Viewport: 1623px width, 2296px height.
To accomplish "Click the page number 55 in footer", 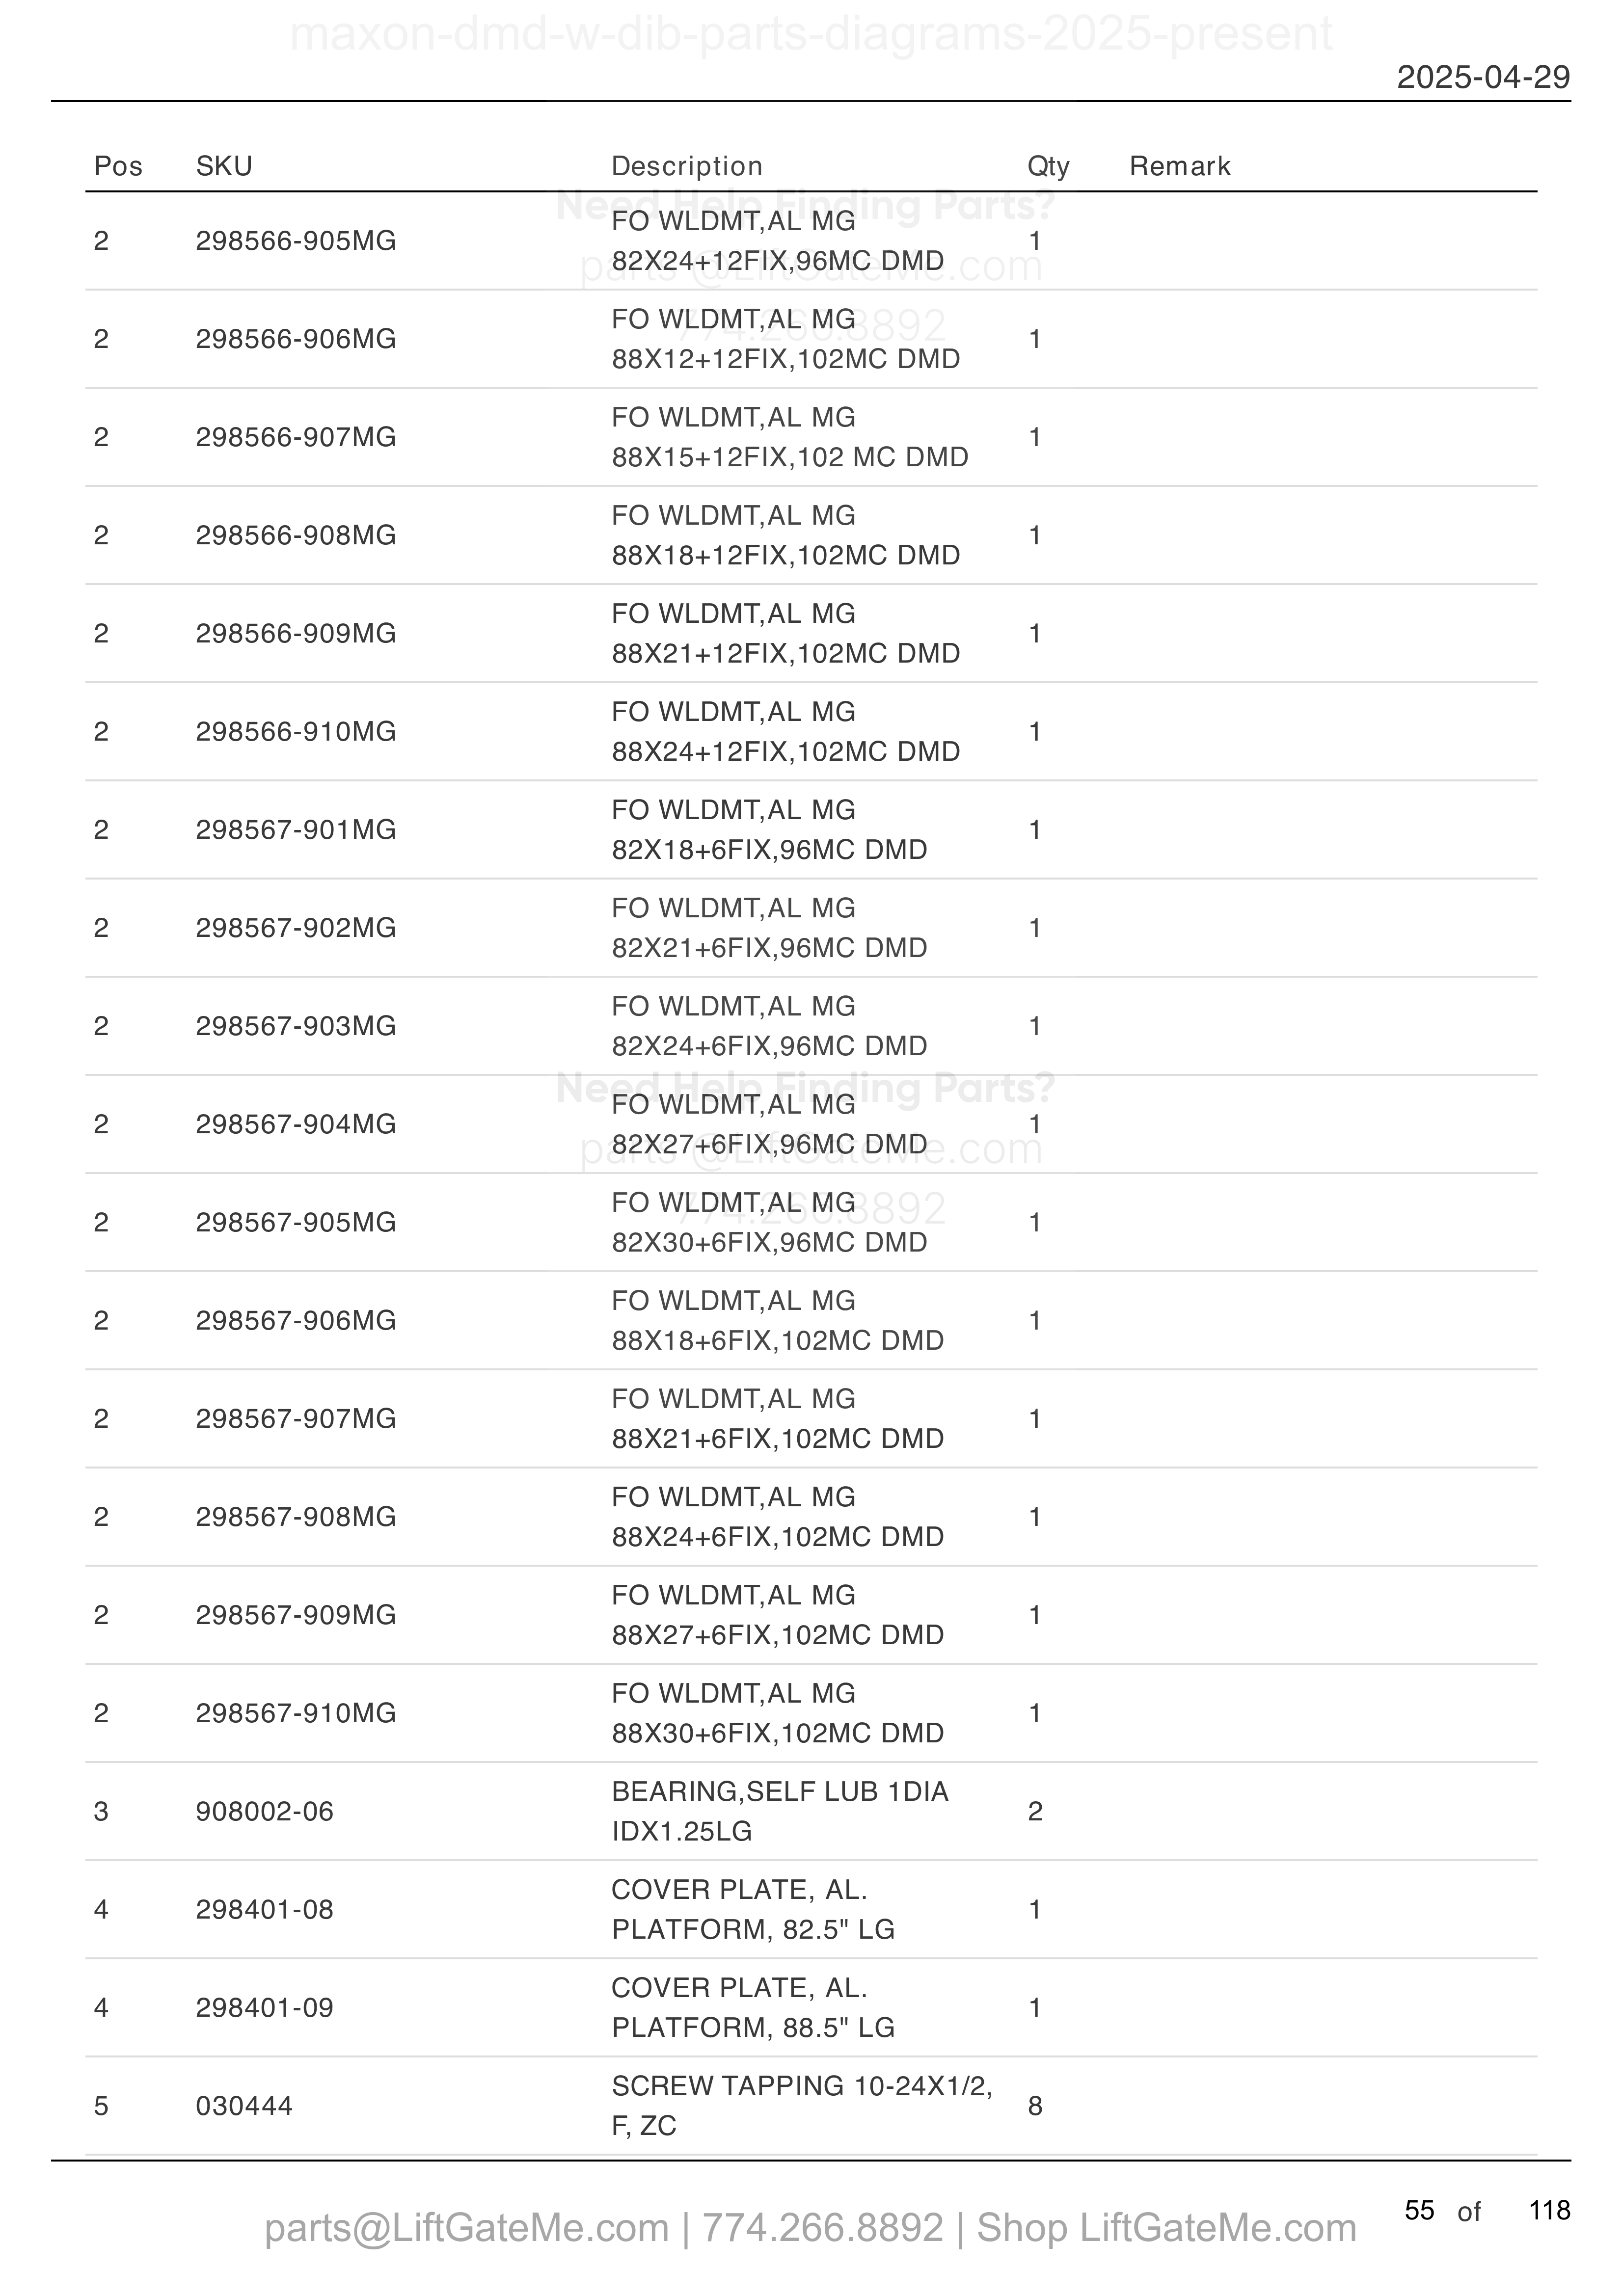I will (1419, 2210).
